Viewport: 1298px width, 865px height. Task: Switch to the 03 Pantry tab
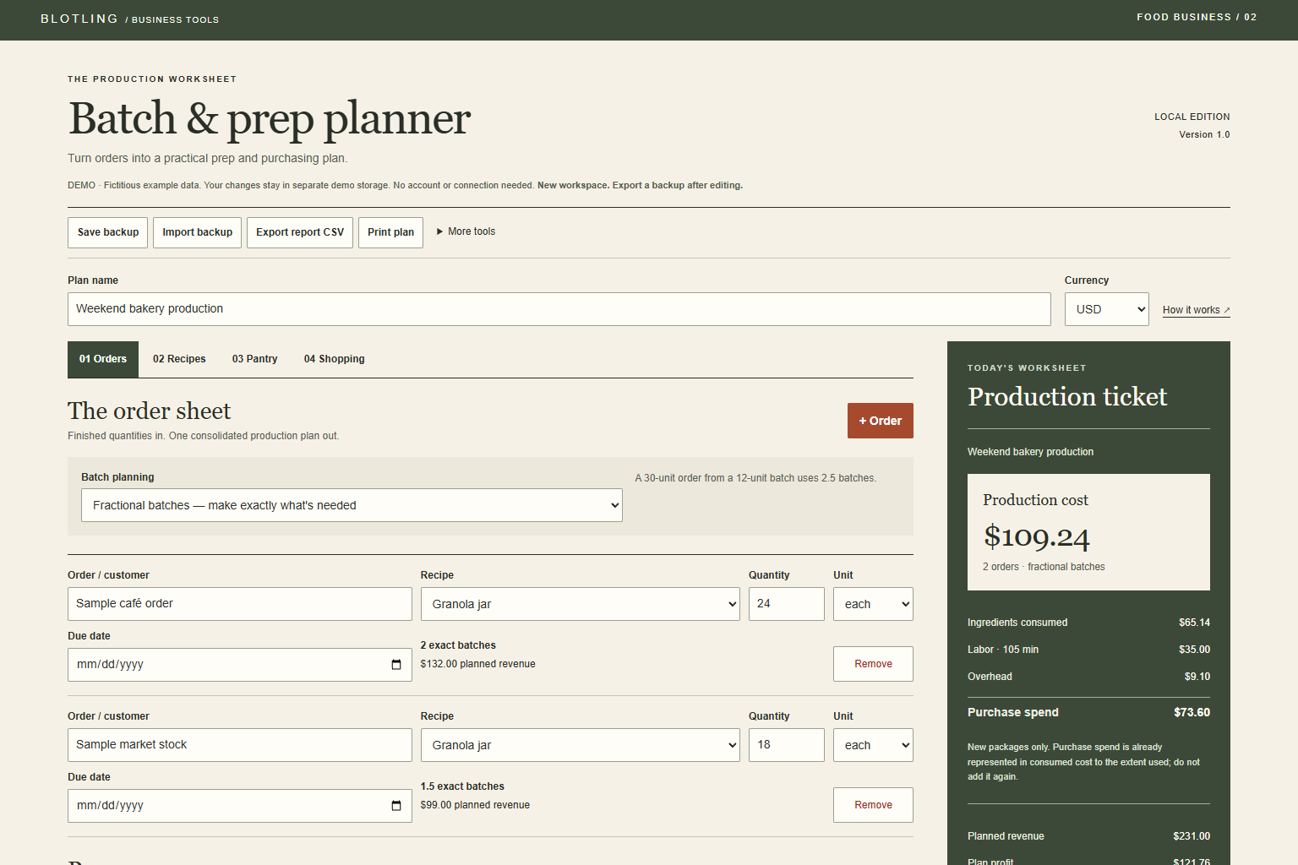point(255,359)
